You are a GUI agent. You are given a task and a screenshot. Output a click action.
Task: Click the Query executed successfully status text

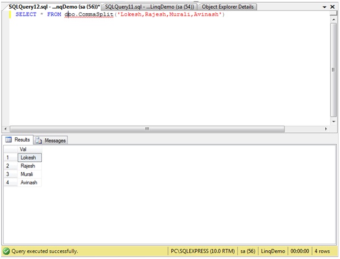coord(44,251)
